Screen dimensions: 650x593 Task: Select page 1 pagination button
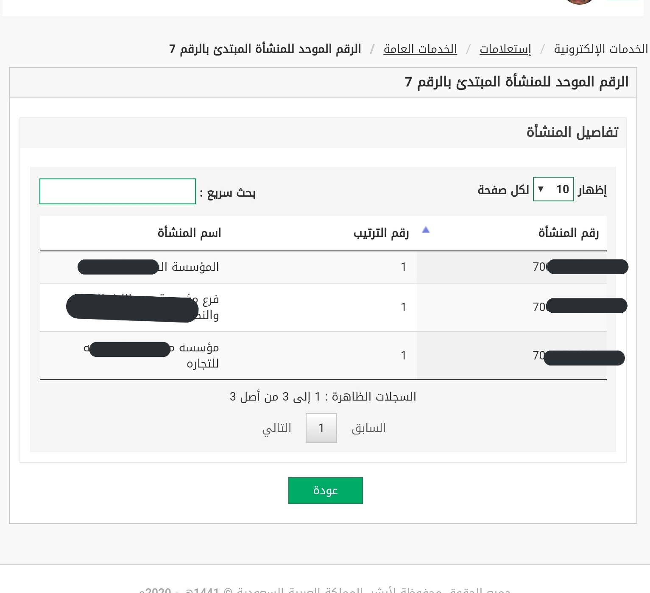(321, 428)
